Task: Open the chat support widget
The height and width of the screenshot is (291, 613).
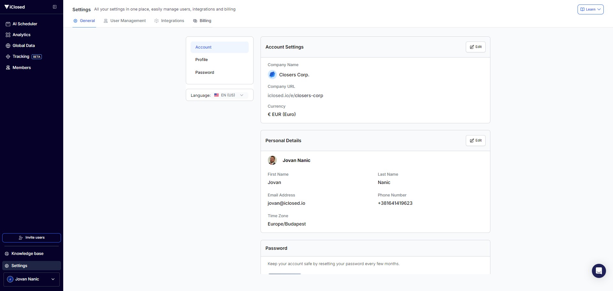Action: pyautogui.click(x=599, y=271)
